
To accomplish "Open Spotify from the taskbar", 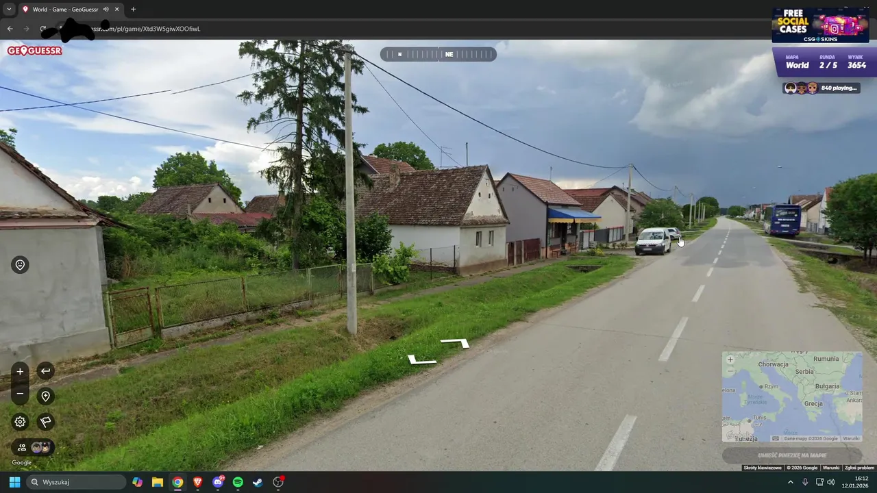I will pos(238,482).
